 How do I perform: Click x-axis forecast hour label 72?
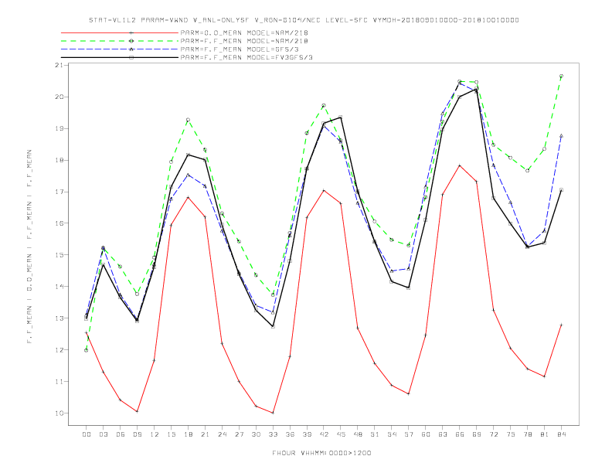[494, 434]
